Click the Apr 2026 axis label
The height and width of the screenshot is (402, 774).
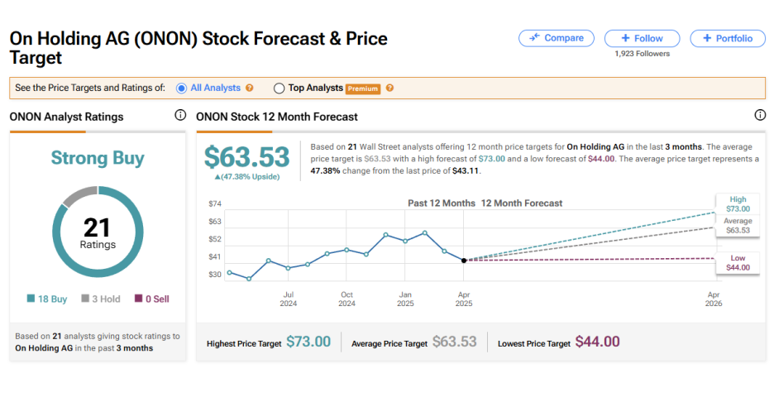pyautogui.click(x=714, y=299)
